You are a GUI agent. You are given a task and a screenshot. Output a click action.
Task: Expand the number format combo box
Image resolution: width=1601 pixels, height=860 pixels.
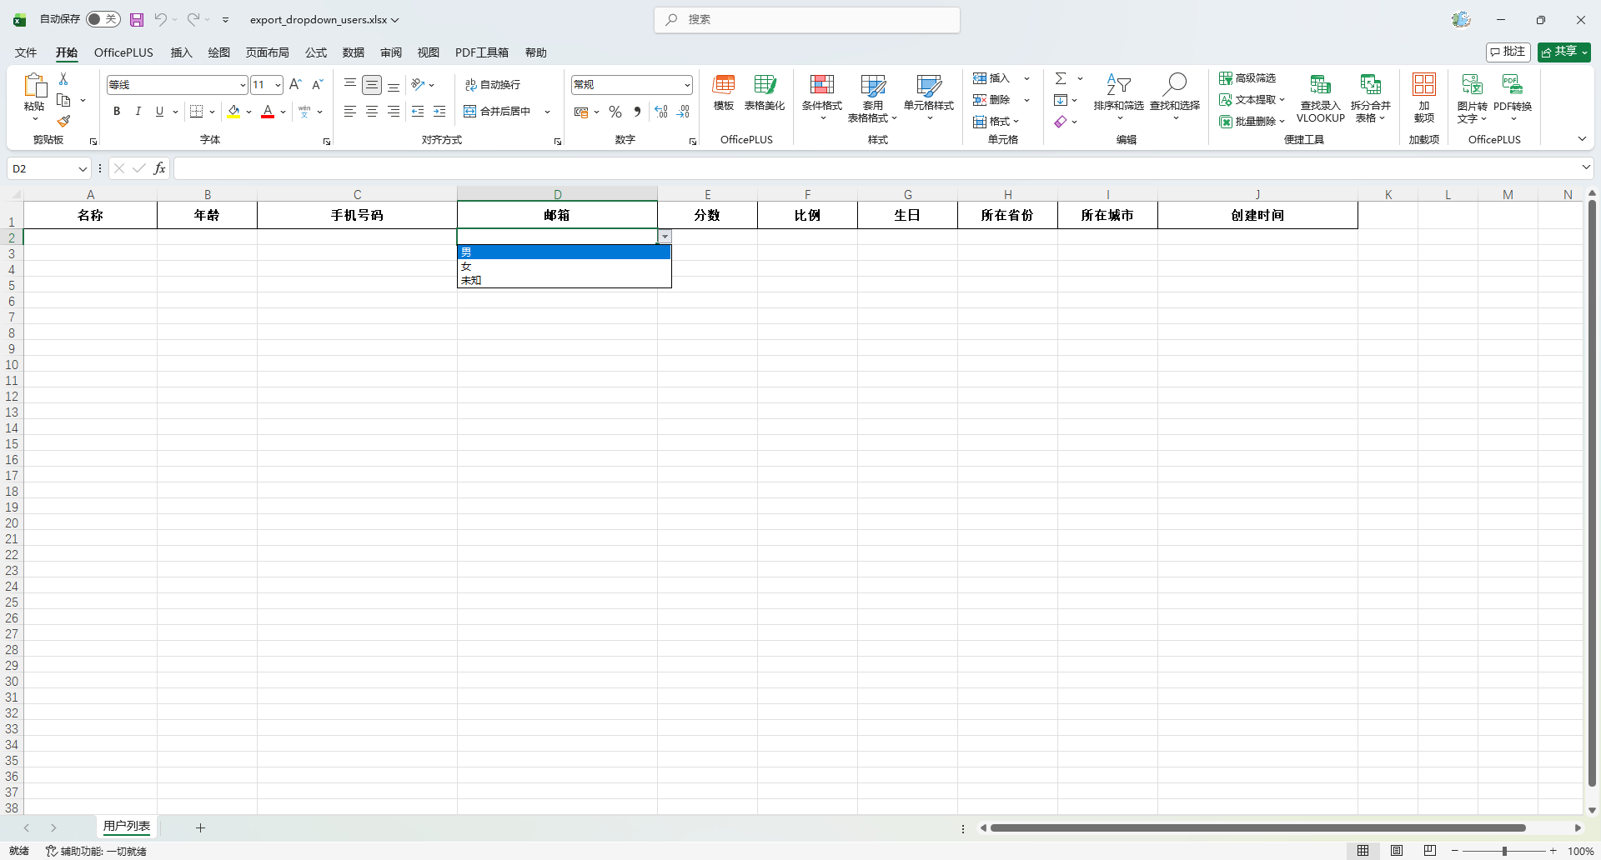687,85
